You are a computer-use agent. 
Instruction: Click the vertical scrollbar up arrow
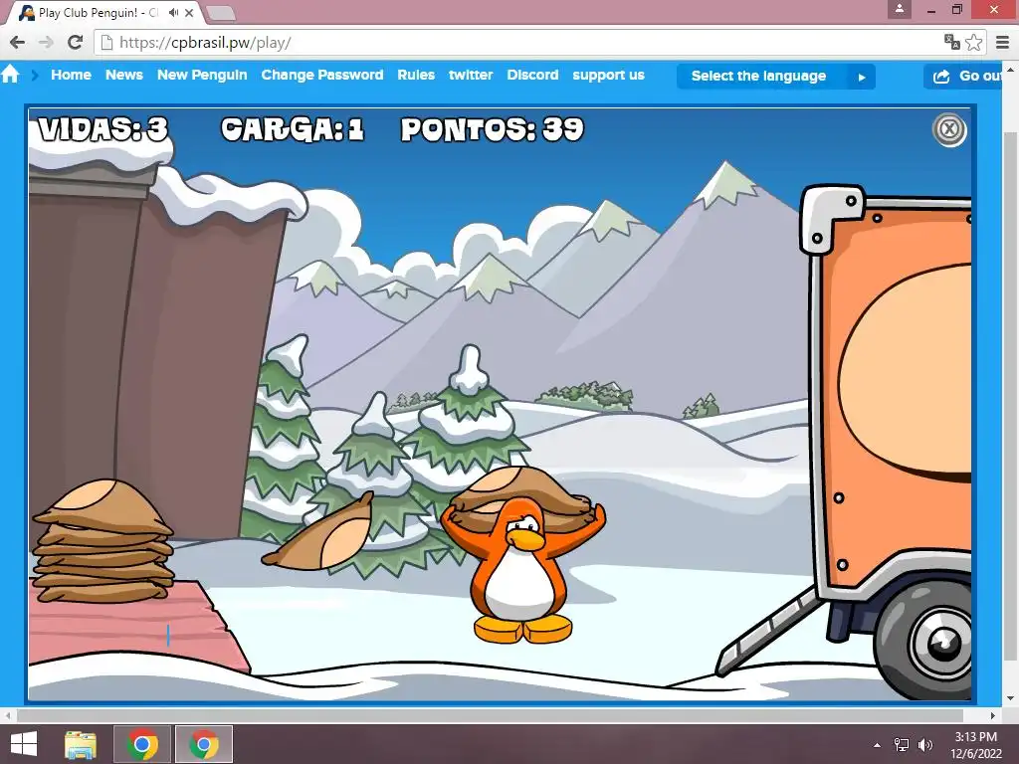(1011, 69)
